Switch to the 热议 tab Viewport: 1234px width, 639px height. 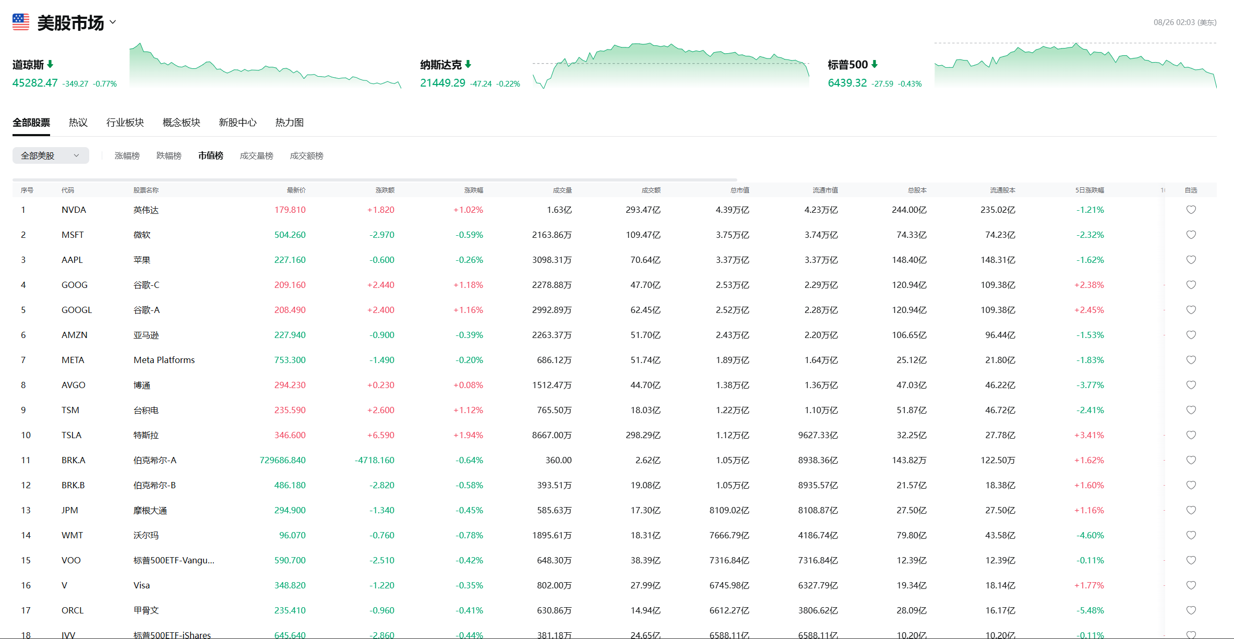[78, 123]
